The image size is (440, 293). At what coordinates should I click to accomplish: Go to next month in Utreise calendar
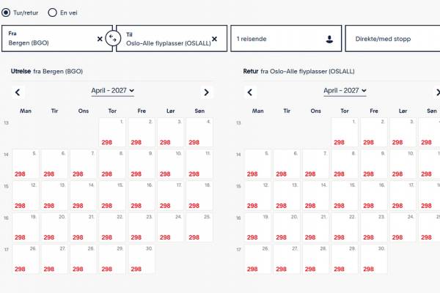[x=206, y=92]
